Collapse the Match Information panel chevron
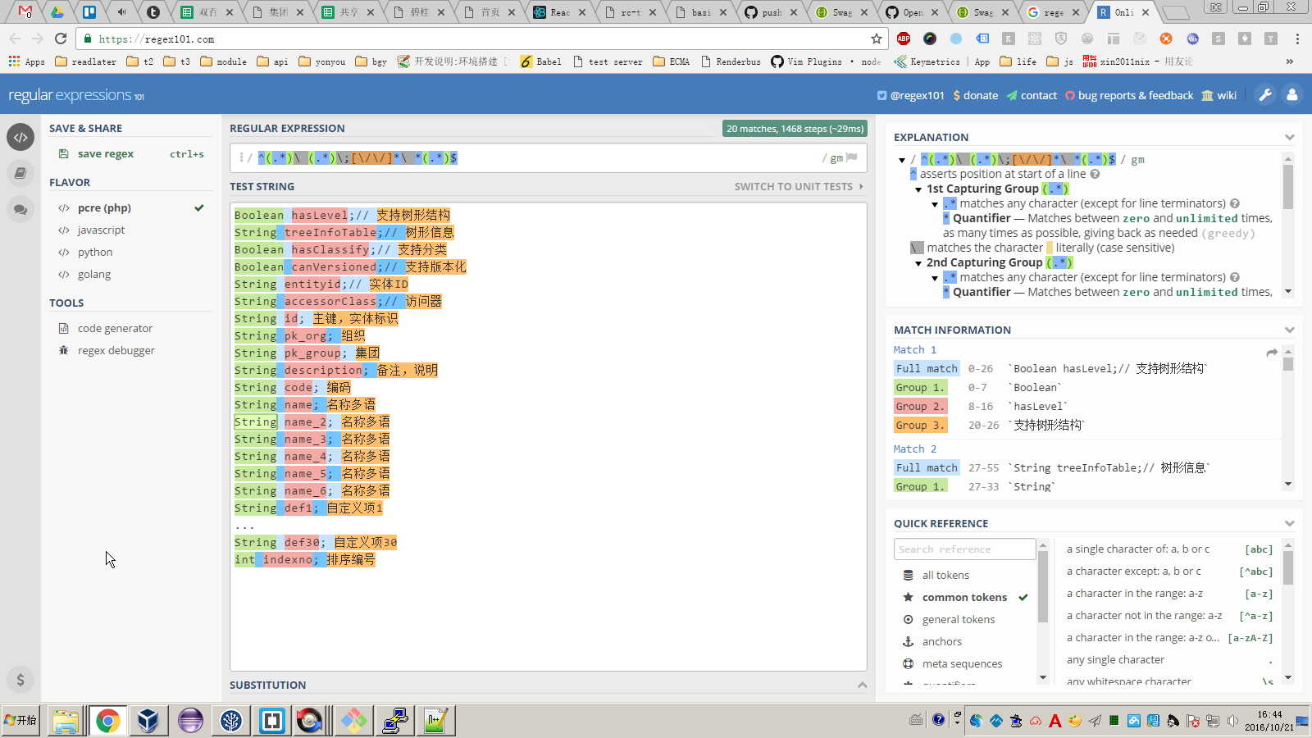Image resolution: width=1312 pixels, height=738 pixels. [1289, 330]
